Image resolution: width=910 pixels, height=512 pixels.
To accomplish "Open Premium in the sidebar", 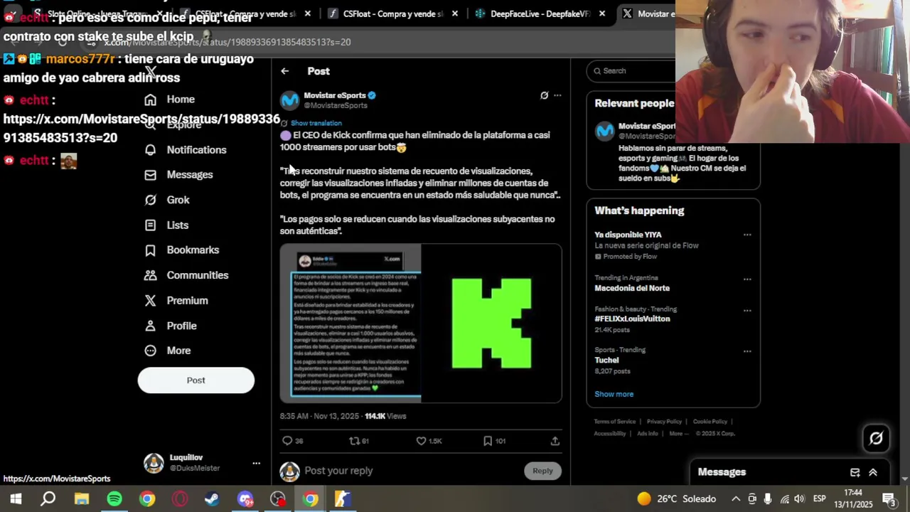I will (176, 301).
